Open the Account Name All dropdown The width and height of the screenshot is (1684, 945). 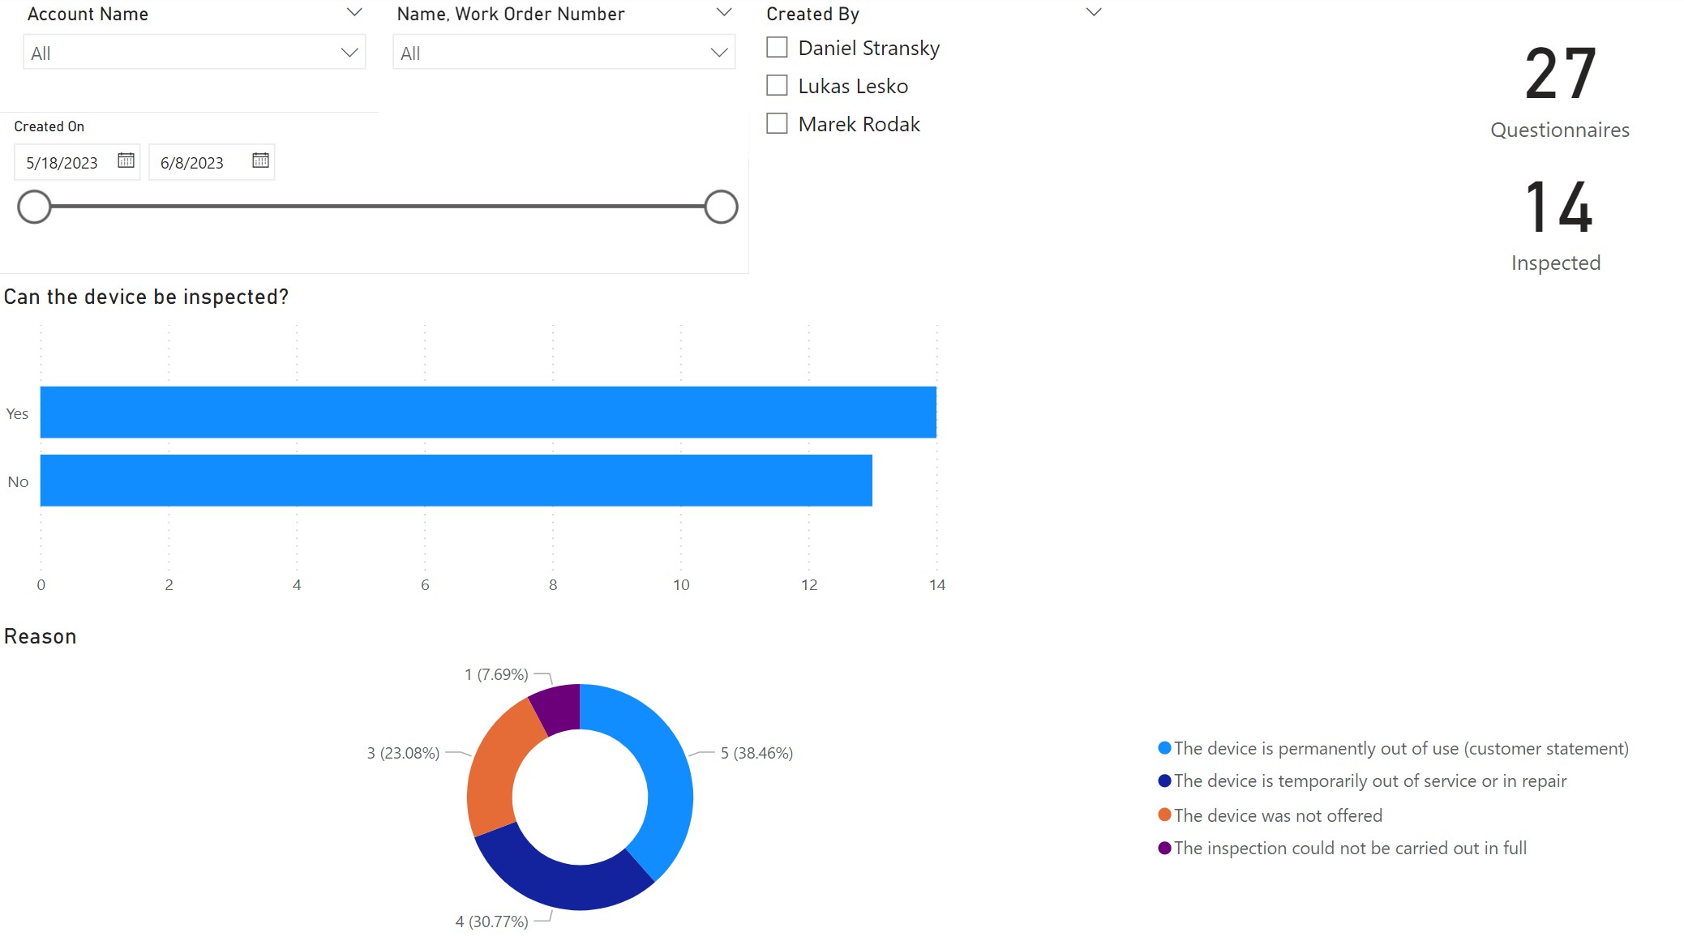tap(194, 53)
